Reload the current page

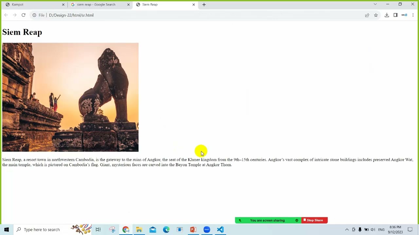[23, 15]
